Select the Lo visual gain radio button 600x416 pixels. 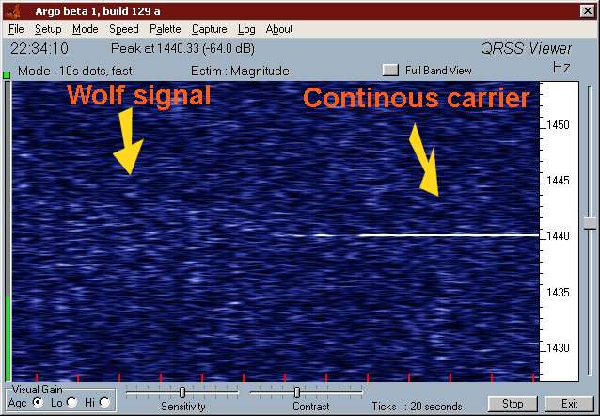[71, 402]
